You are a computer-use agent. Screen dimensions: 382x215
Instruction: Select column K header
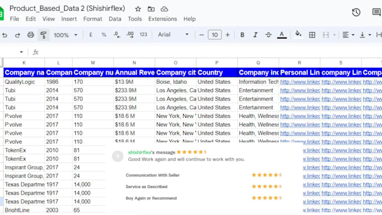tap(24, 63)
